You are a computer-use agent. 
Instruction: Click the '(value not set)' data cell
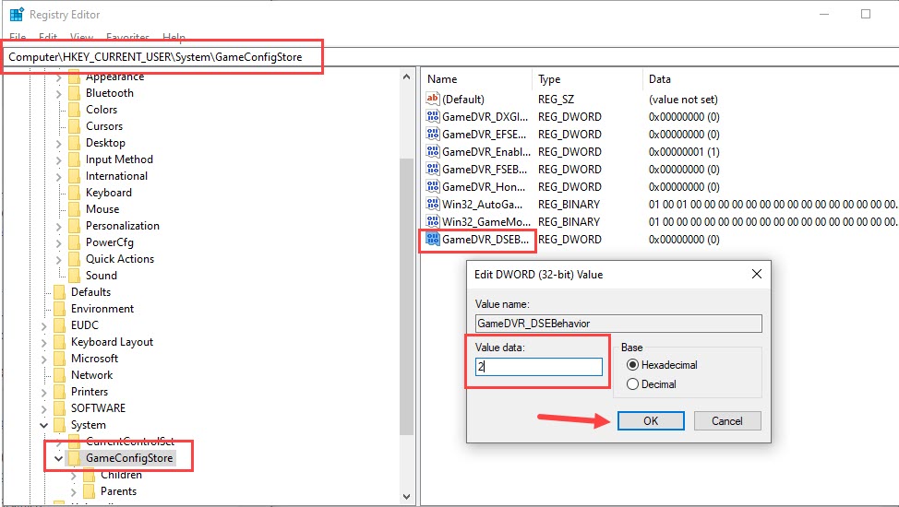(x=683, y=100)
